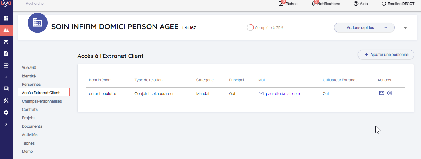Open the settings gear in sidebar
This screenshot has width=421, height=159.
(6, 112)
